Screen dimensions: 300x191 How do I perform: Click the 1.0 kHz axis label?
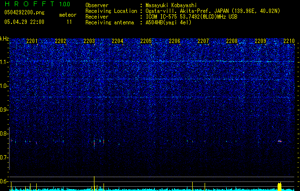tap(4, 86)
